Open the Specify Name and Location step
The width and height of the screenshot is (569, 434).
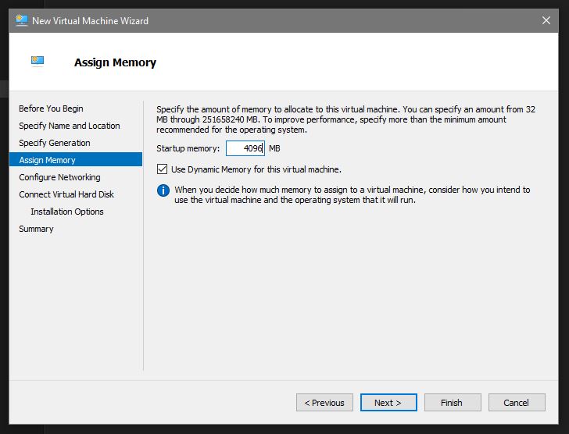click(x=70, y=126)
